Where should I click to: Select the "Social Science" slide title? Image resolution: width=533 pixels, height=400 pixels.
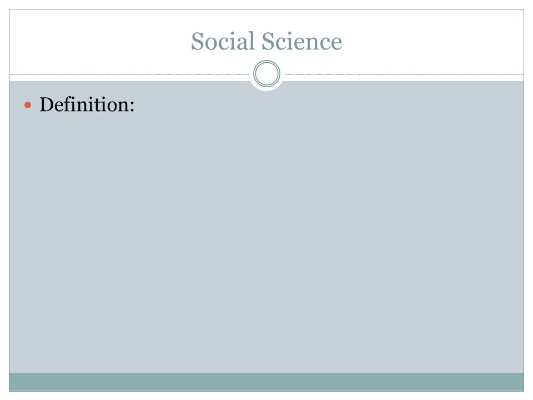[x=266, y=41]
